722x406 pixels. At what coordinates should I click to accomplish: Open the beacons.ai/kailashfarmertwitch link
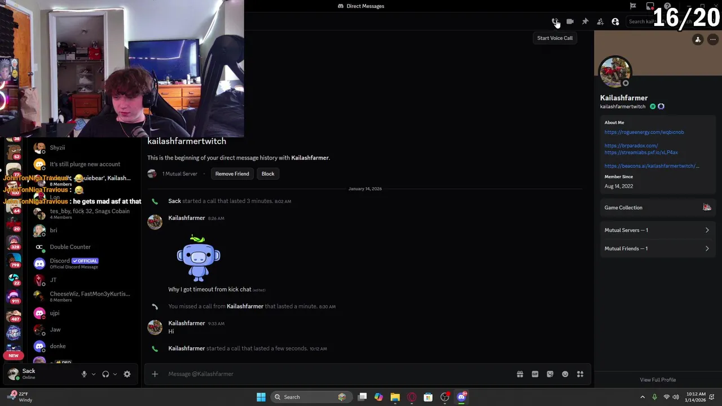point(651,166)
